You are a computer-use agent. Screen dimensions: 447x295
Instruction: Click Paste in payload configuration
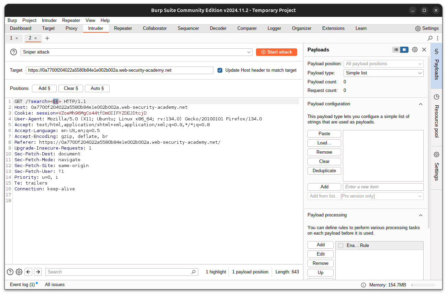[324, 134]
